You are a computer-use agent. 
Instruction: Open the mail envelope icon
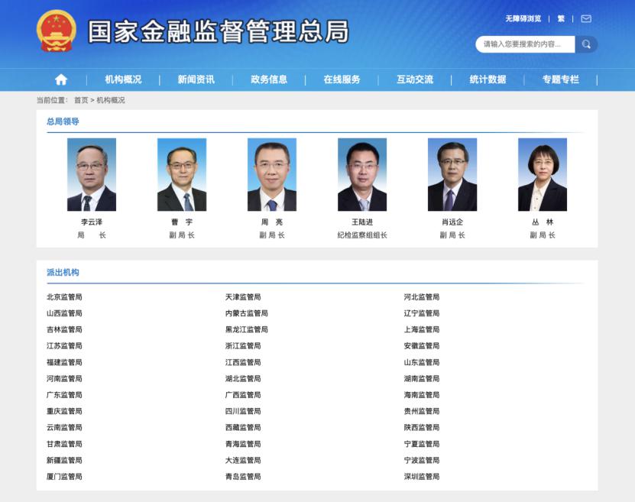click(x=586, y=18)
